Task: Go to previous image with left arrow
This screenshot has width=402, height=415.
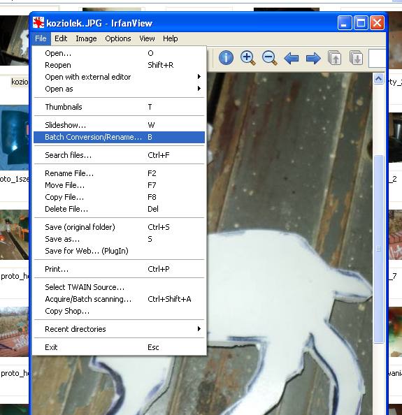Action: (x=291, y=58)
